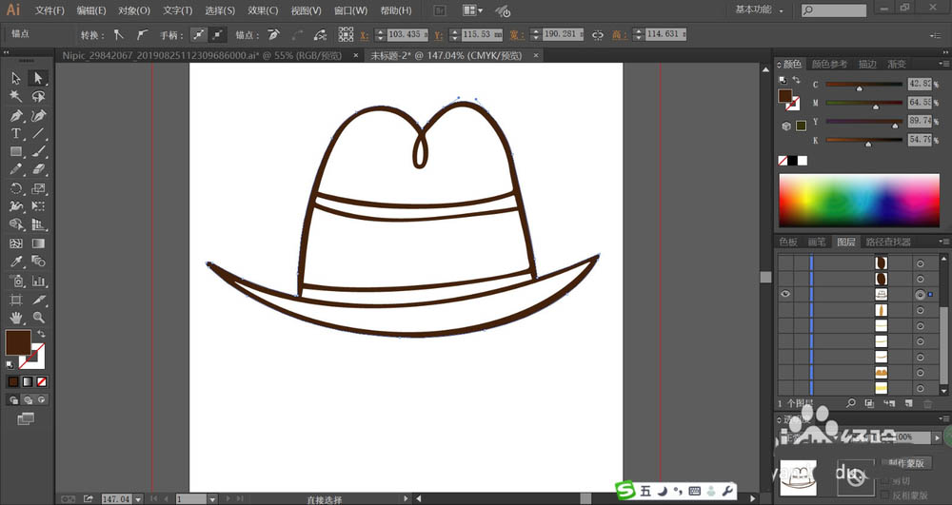952x505 pixels.
Task: Open the opacity value dropdown arrow
Action: pyautogui.click(x=938, y=437)
